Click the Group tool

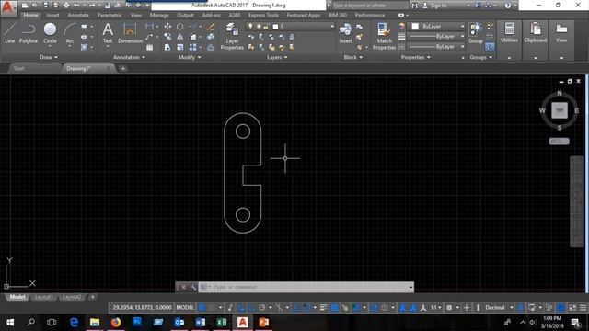pyautogui.click(x=476, y=33)
